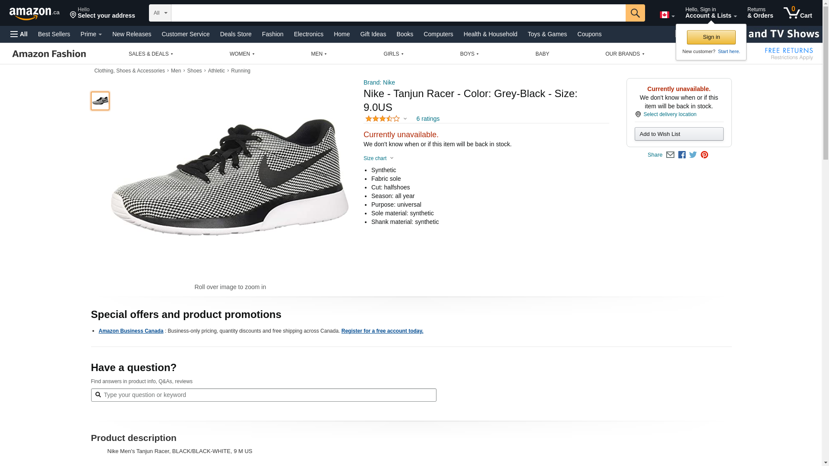Expand the Size chart dropdown

378,158
